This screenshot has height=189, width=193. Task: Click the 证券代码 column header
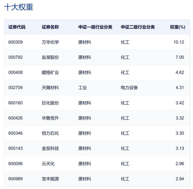click(x=17, y=27)
